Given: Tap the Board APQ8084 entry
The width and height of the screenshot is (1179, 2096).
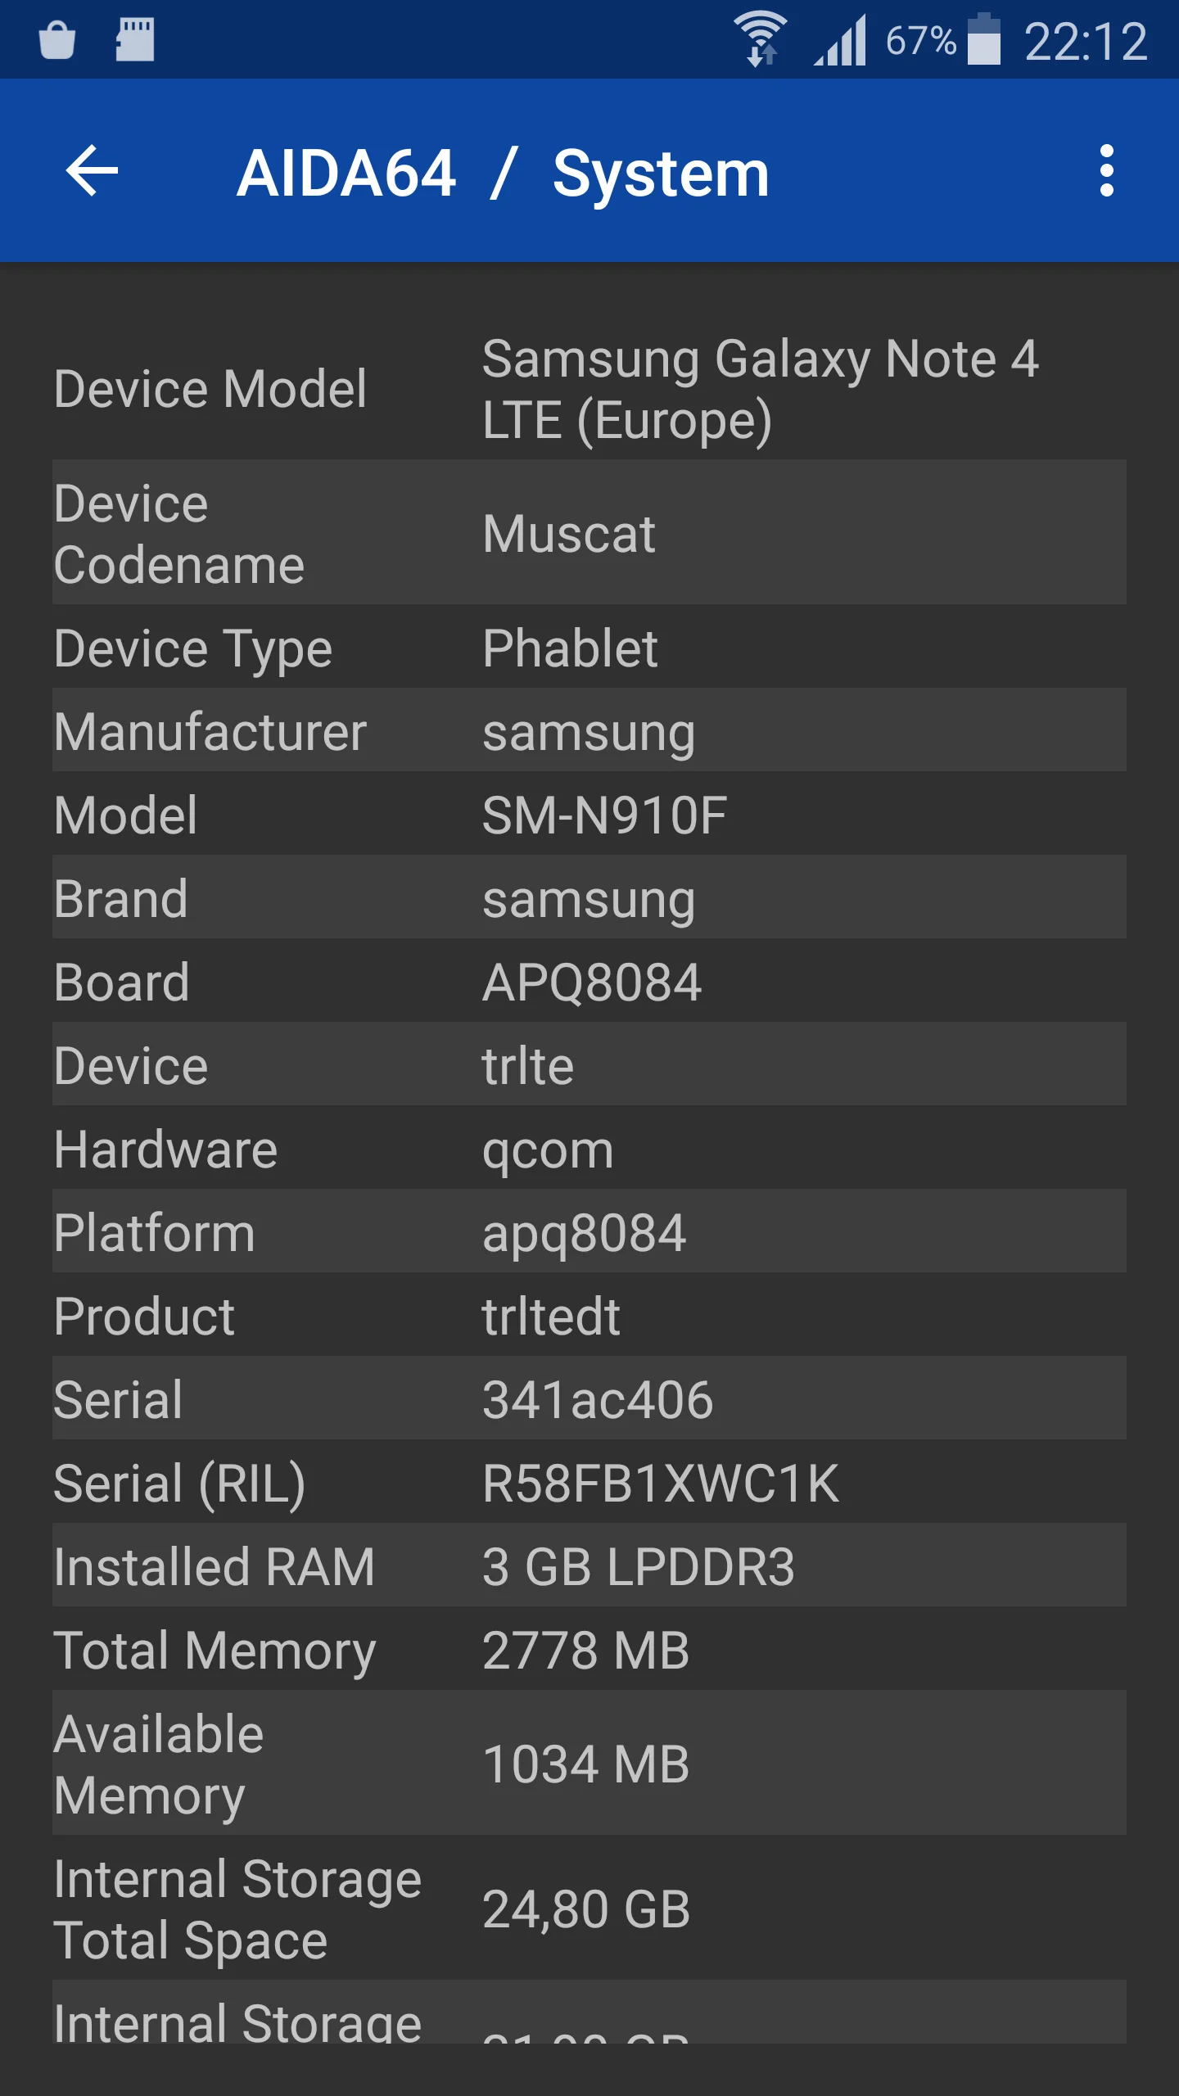Looking at the screenshot, I should pos(589,982).
